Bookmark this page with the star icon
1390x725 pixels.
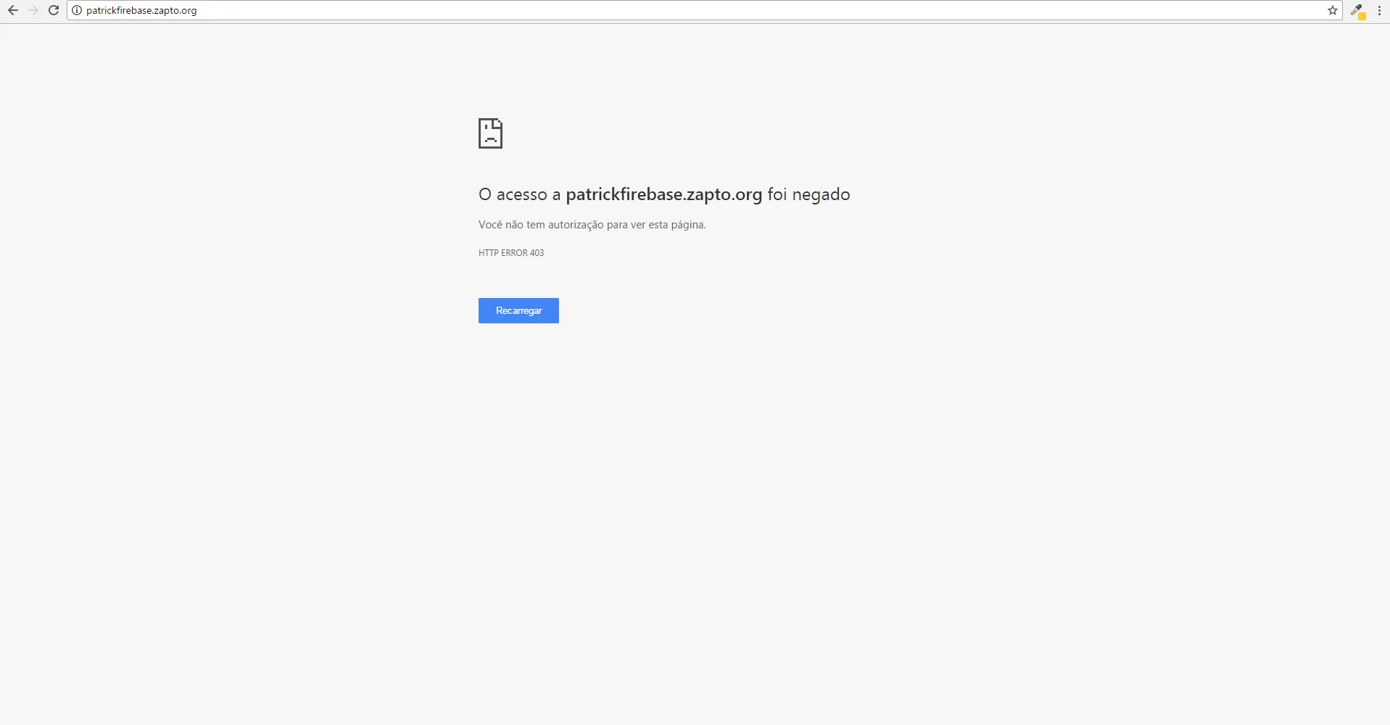point(1332,10)
